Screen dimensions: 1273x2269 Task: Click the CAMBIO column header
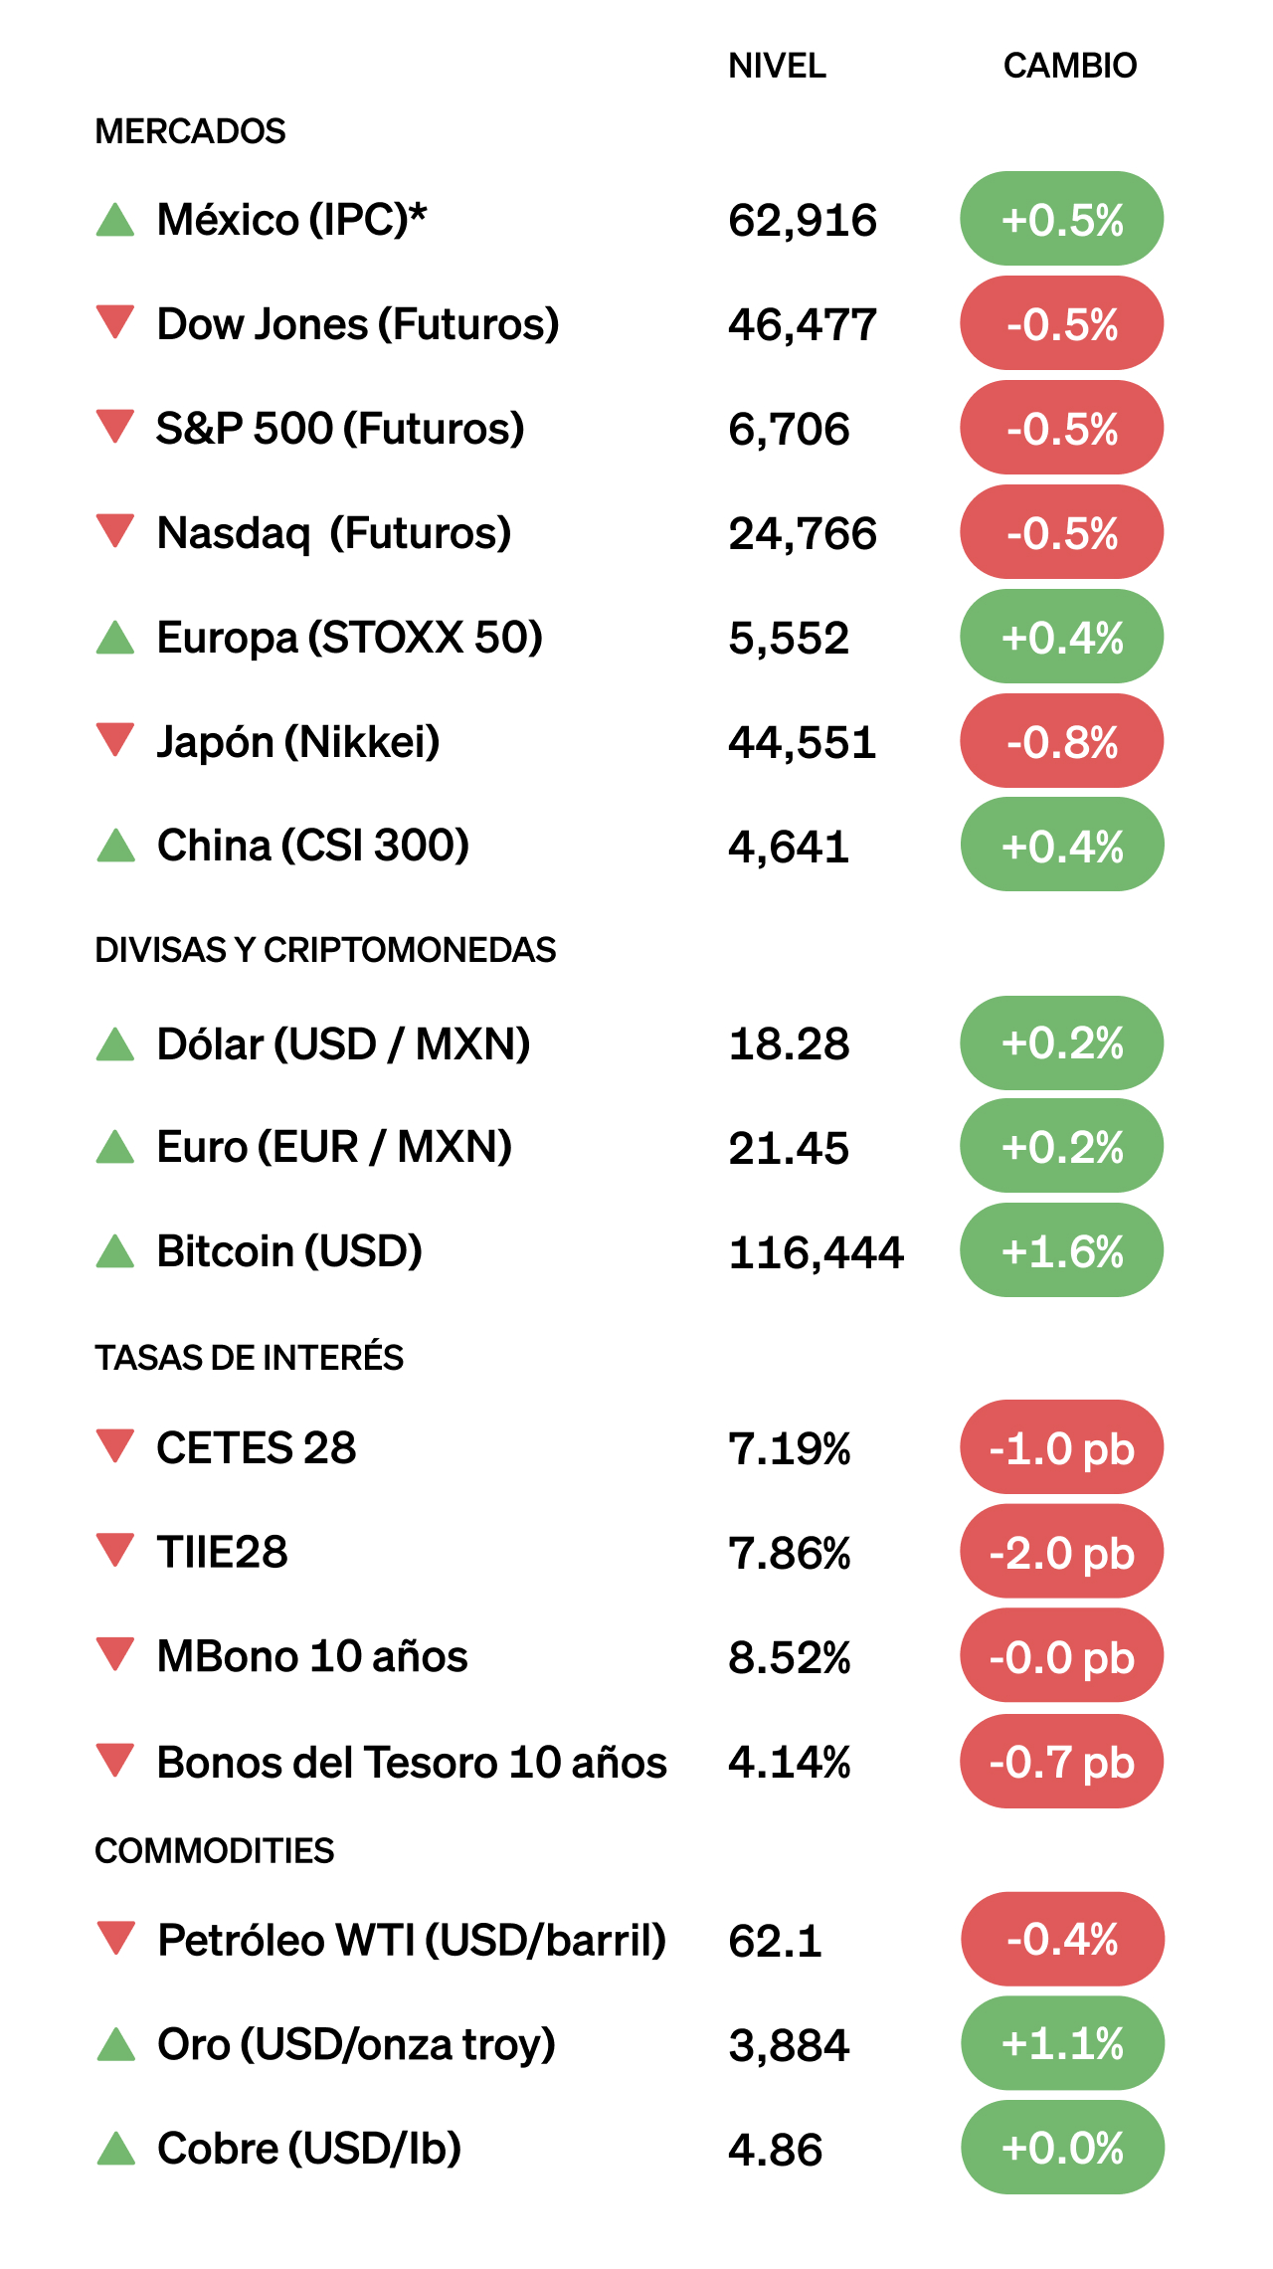1069,66
